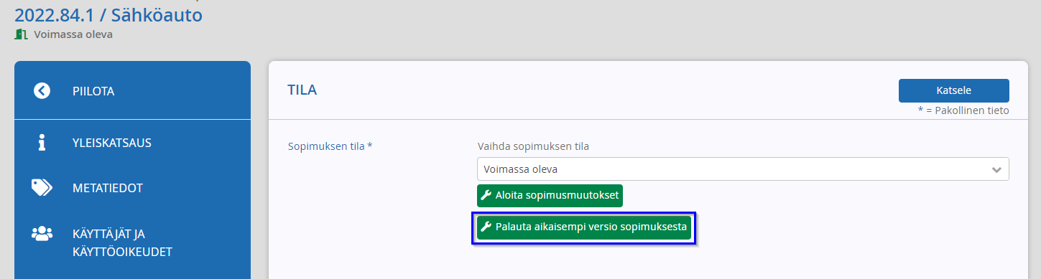Click Palauta aikaisempi versio sopimuksesta button
Screen dimensions: 1041x279
pyautogui.click(x=583, y=227)
